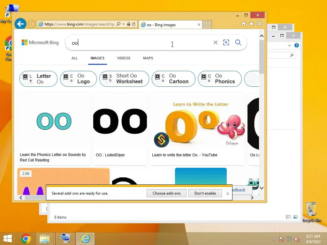Open the computer-with-keyboard taskbar icon

point(65,239)
